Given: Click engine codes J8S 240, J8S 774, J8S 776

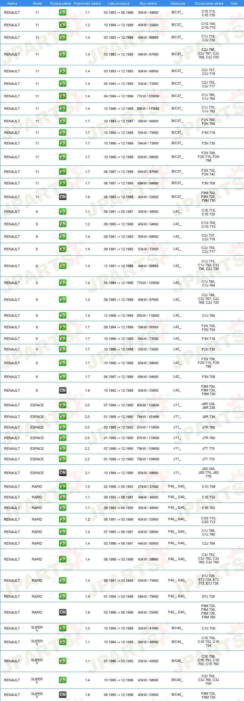Looking at the screenshot, I should tap(208, 473).
